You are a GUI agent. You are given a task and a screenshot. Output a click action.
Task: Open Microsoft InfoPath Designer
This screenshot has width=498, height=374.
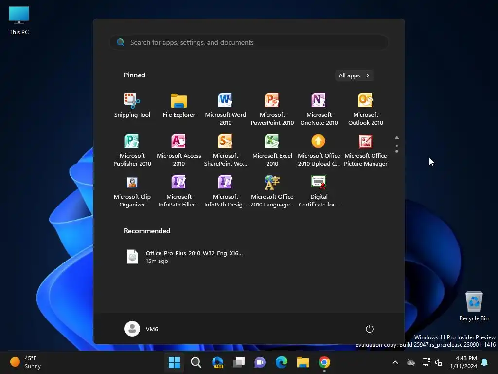click(226, 191)
